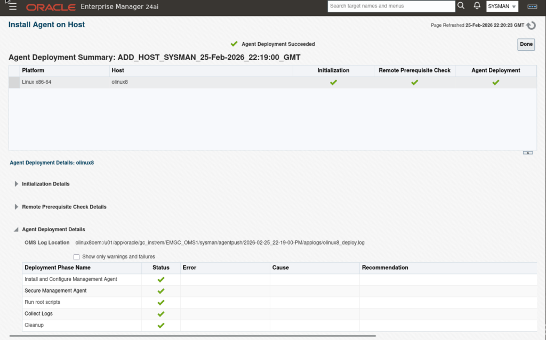Expand Remote Prerequisite Check Details
This screenshot has width=546, height=340.
[17, 207]
